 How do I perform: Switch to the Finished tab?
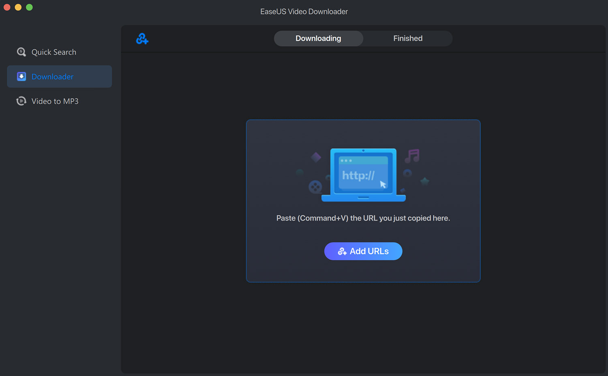coord(408,38)
